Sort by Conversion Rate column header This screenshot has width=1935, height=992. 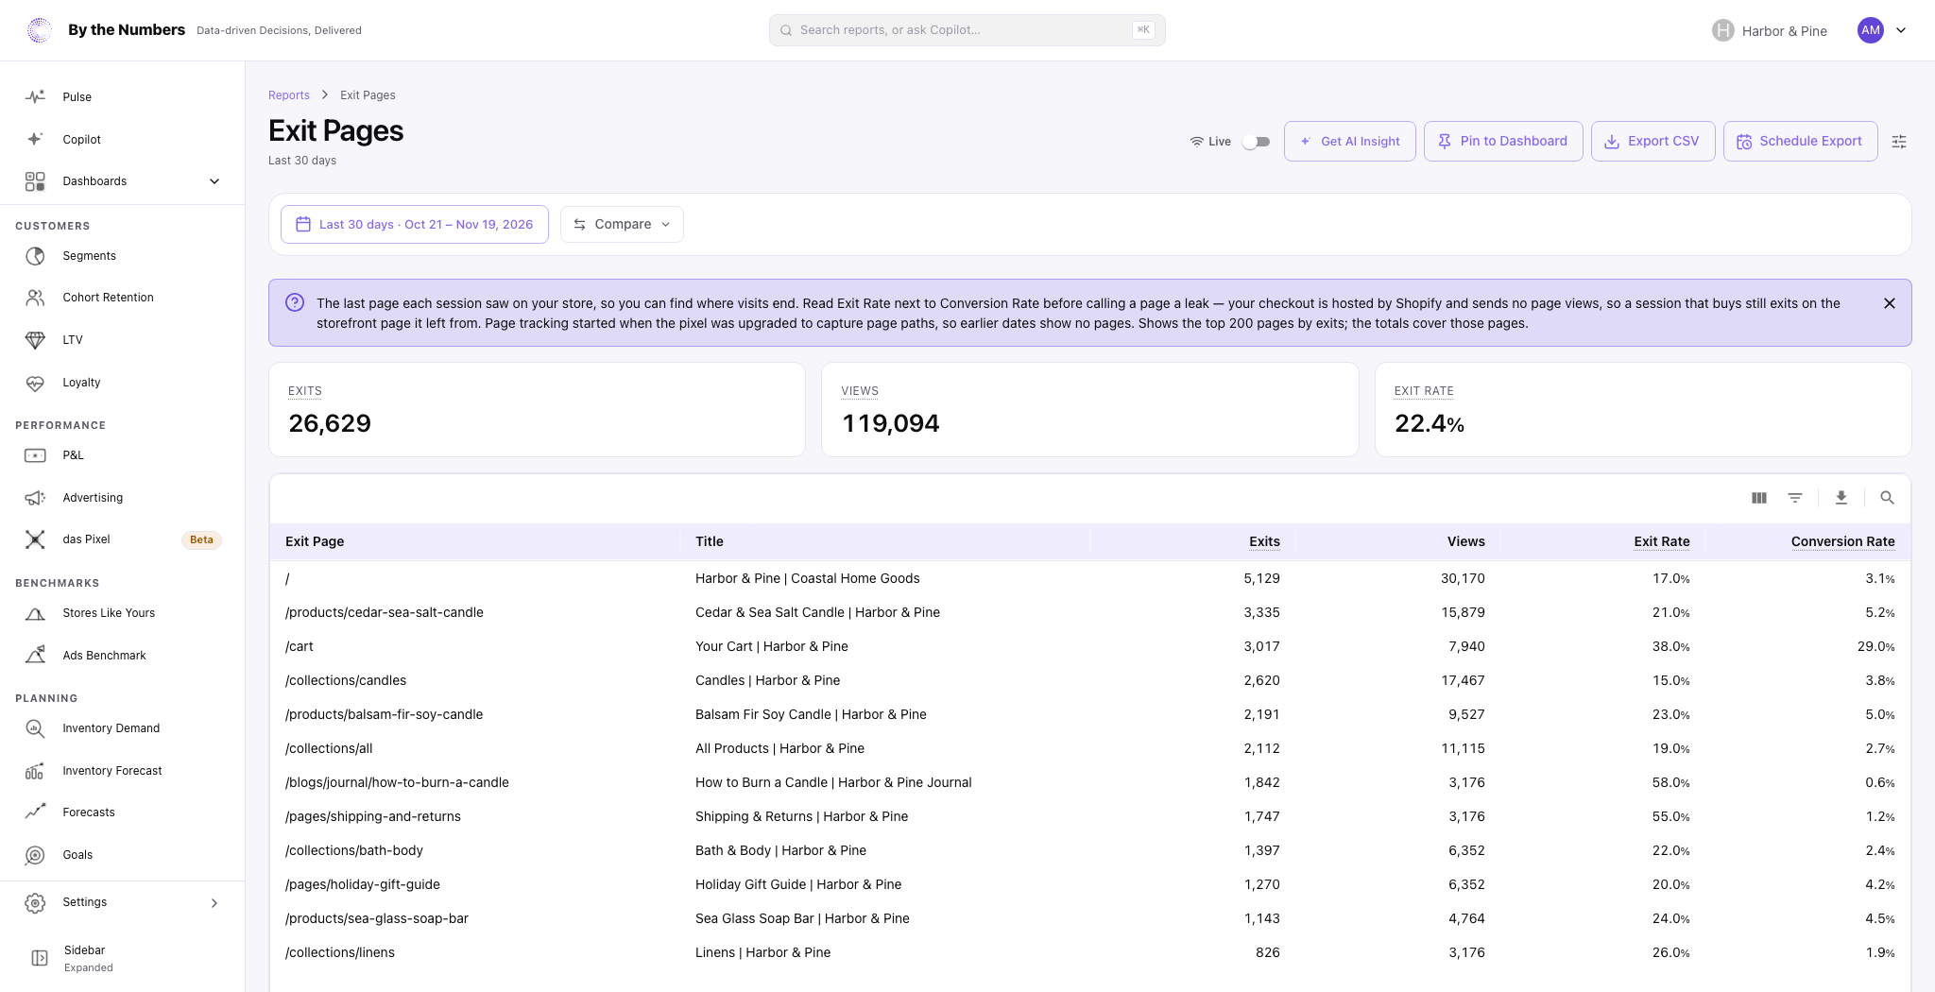[1842, 541]
